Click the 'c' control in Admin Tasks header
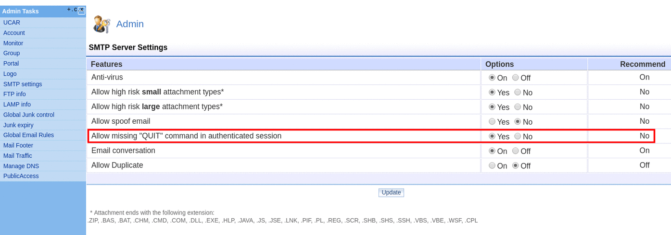Viewport: 671px width, 235px height. coord(76,10)
